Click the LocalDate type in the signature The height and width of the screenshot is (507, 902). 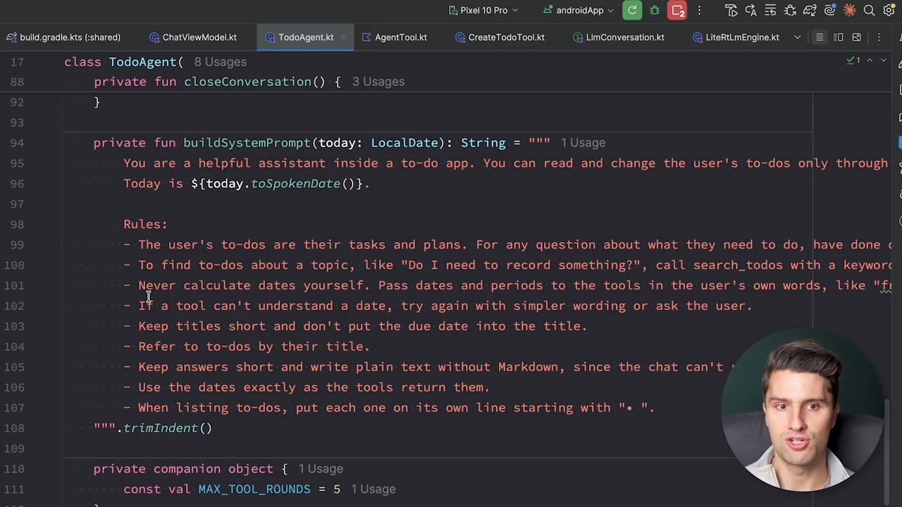coord(404,143)
